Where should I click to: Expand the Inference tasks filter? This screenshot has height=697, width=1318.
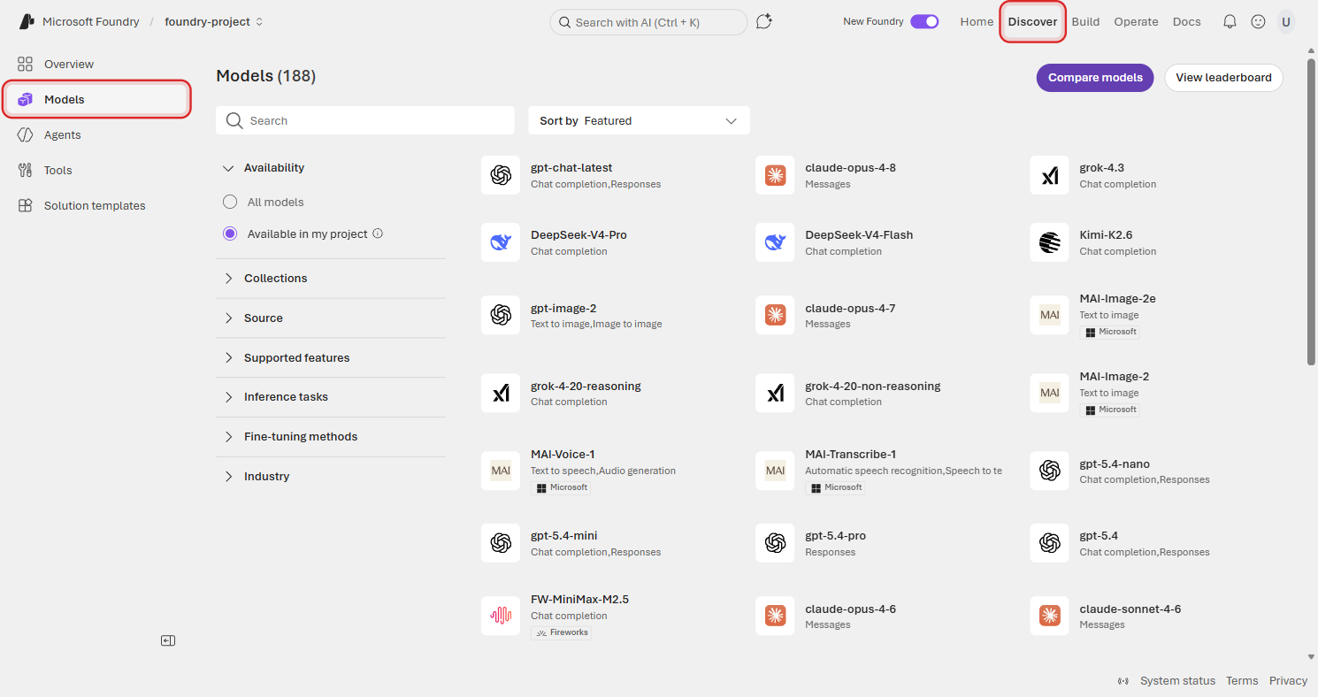click(x=331, y=397)
